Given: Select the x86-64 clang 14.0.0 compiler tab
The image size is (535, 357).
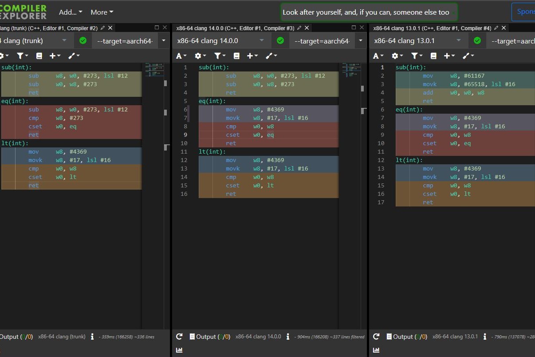Looking at the screenshot, I should [x=235, y=28].
